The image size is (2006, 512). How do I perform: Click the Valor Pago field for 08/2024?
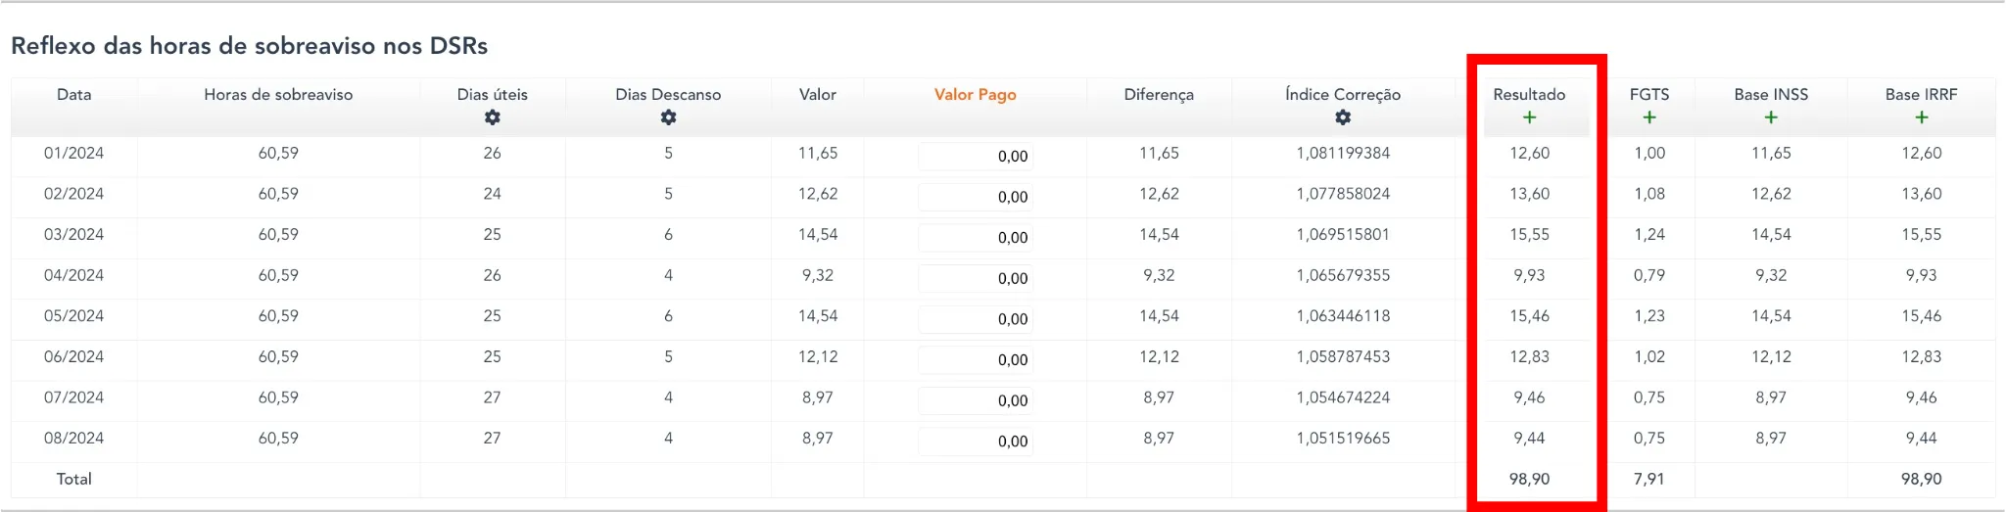976,442
